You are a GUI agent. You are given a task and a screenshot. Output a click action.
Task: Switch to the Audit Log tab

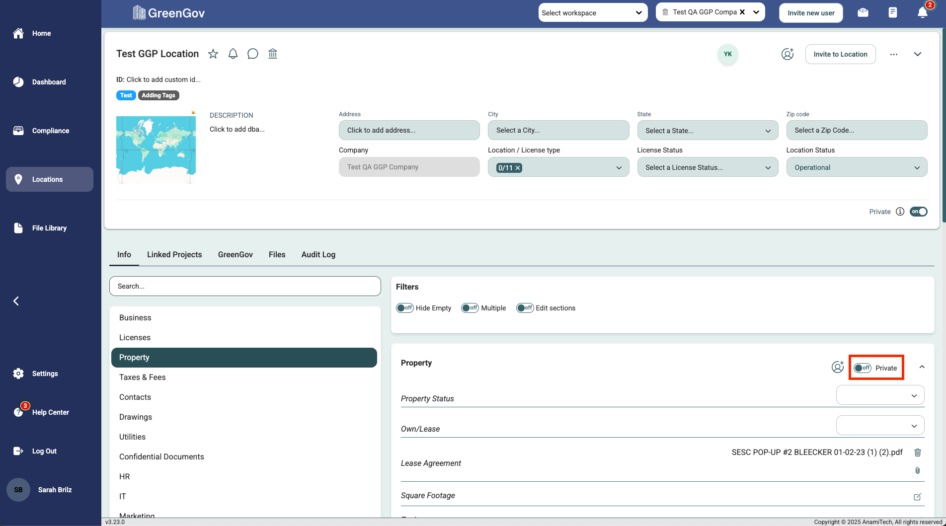[x=318, y=254]
